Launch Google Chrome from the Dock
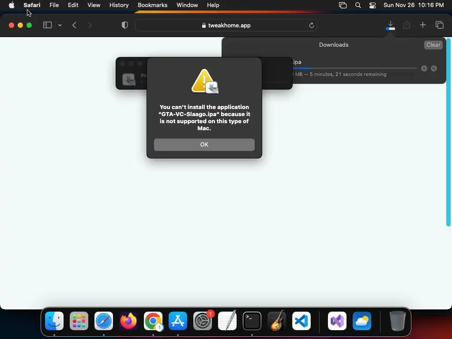 click(x=153, y=321)
